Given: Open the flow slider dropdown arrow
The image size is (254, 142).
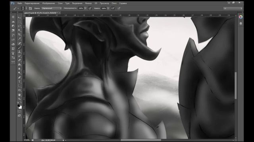Looking at the screenshot, I should pyautogui.click(x=108, y=8).
